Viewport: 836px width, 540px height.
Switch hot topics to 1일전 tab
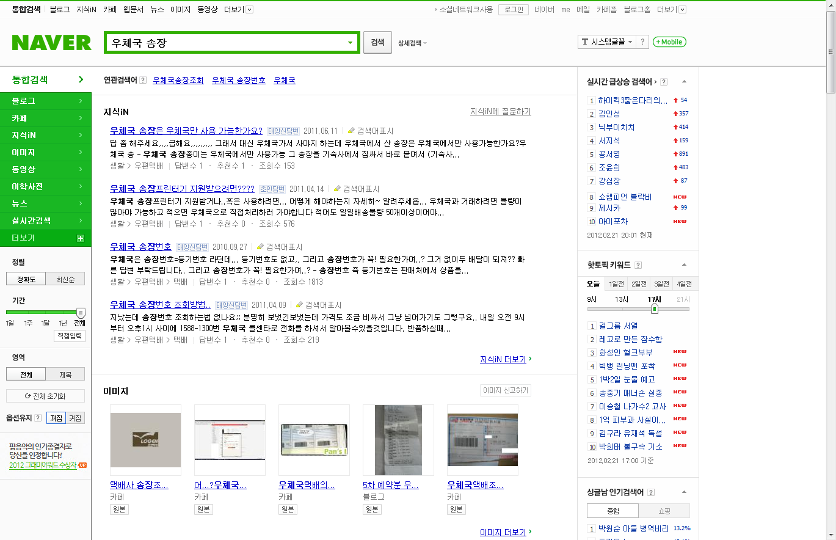(x=617, y=284)
